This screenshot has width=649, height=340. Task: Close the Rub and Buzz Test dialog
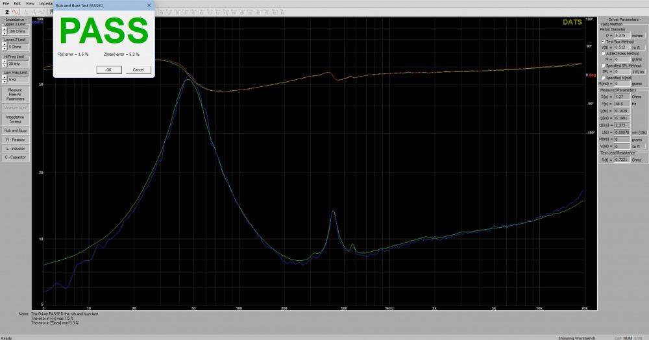[149, 5]
